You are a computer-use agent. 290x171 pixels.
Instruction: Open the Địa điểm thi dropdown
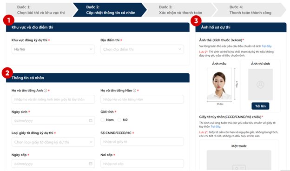pos(142,49)
